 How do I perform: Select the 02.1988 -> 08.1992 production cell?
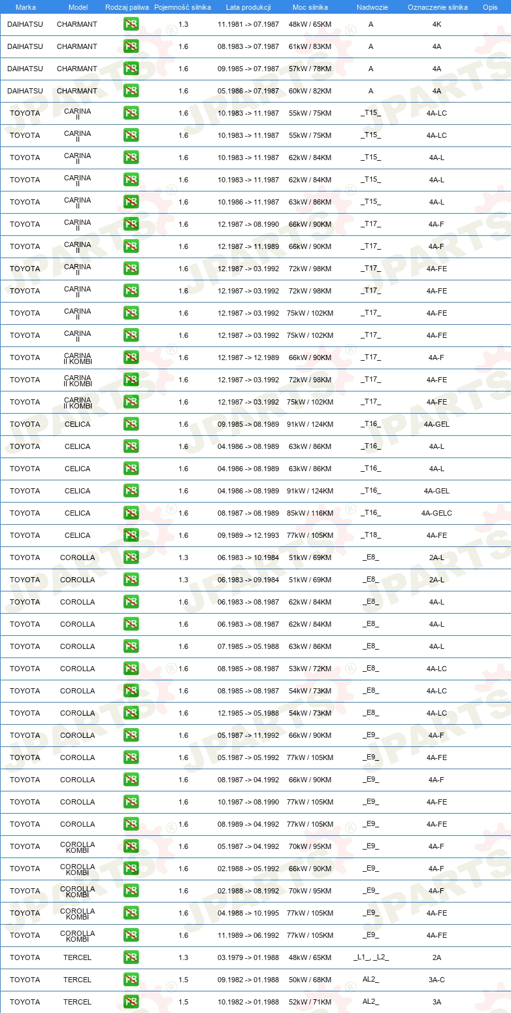[248, 891]
